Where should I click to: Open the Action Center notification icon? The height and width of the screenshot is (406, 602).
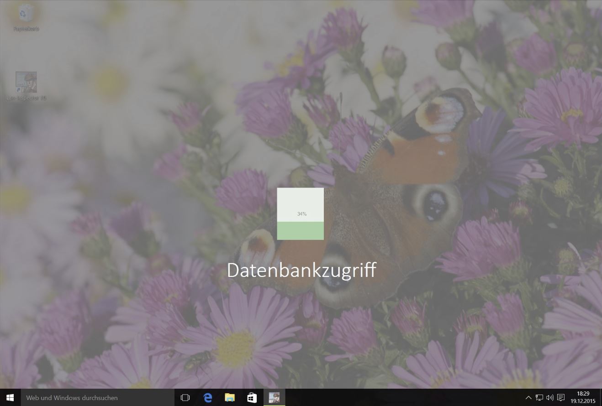560,397
